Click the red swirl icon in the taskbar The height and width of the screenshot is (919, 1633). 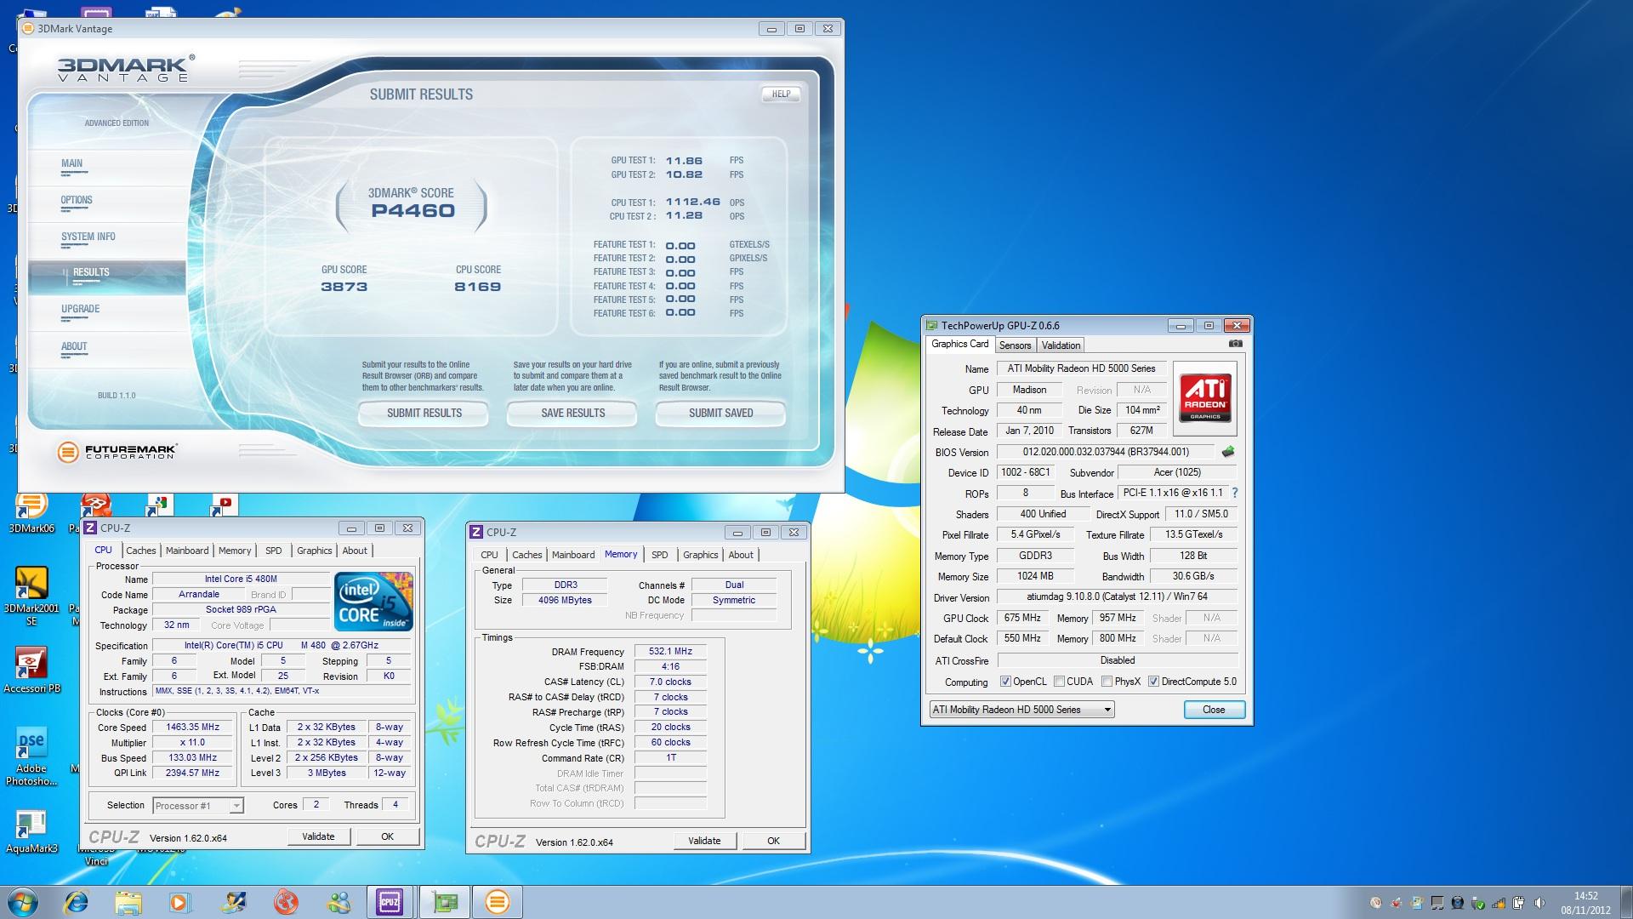[286, 902]
